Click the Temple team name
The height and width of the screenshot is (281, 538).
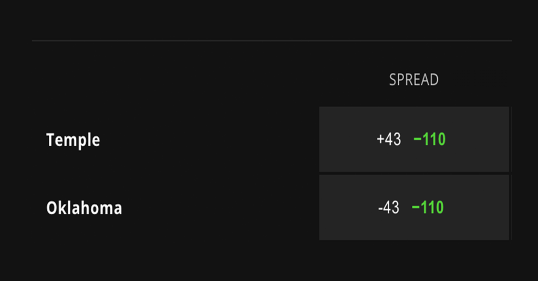pos(73,140)
